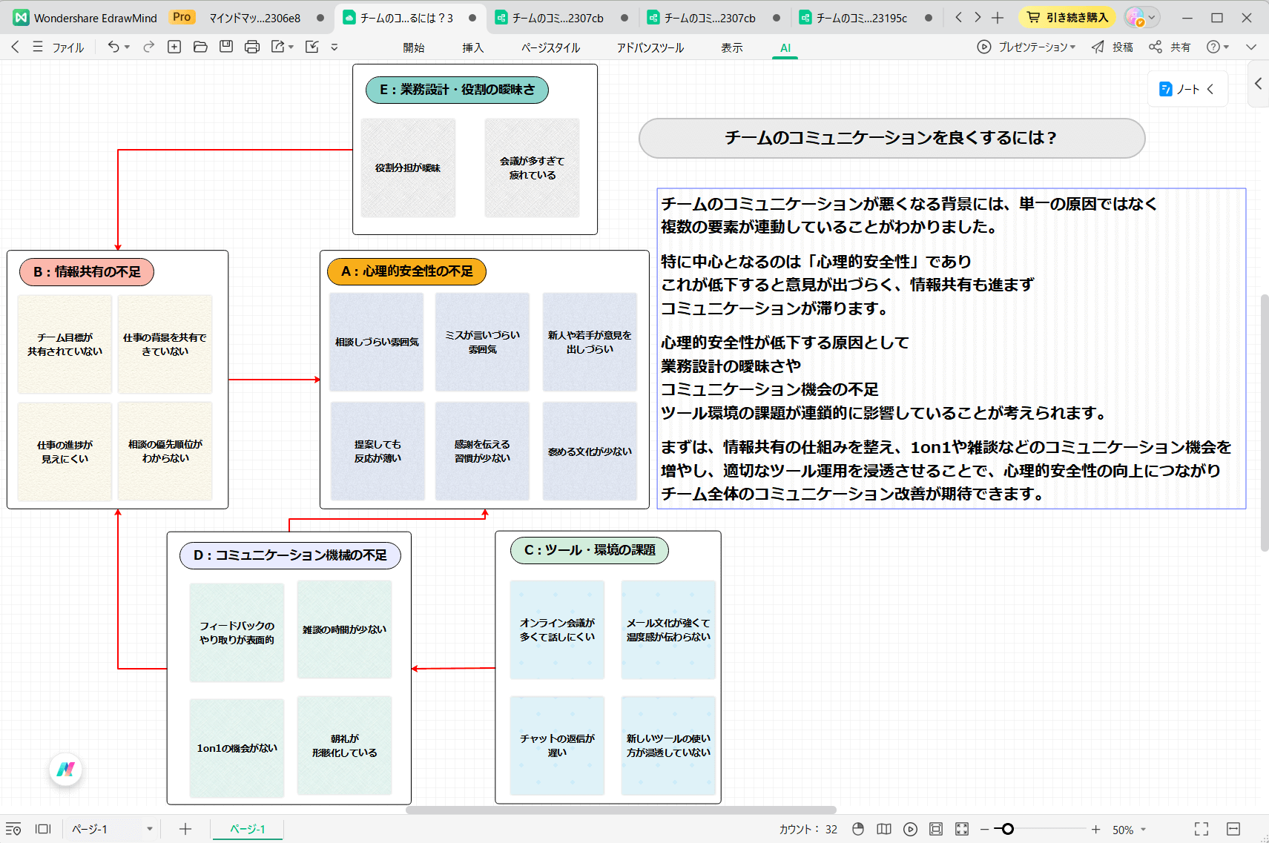Viewport: 1269px width, 843px height.
Task: Click the Save icon in toolbar
Action: (x=226, y=47)
